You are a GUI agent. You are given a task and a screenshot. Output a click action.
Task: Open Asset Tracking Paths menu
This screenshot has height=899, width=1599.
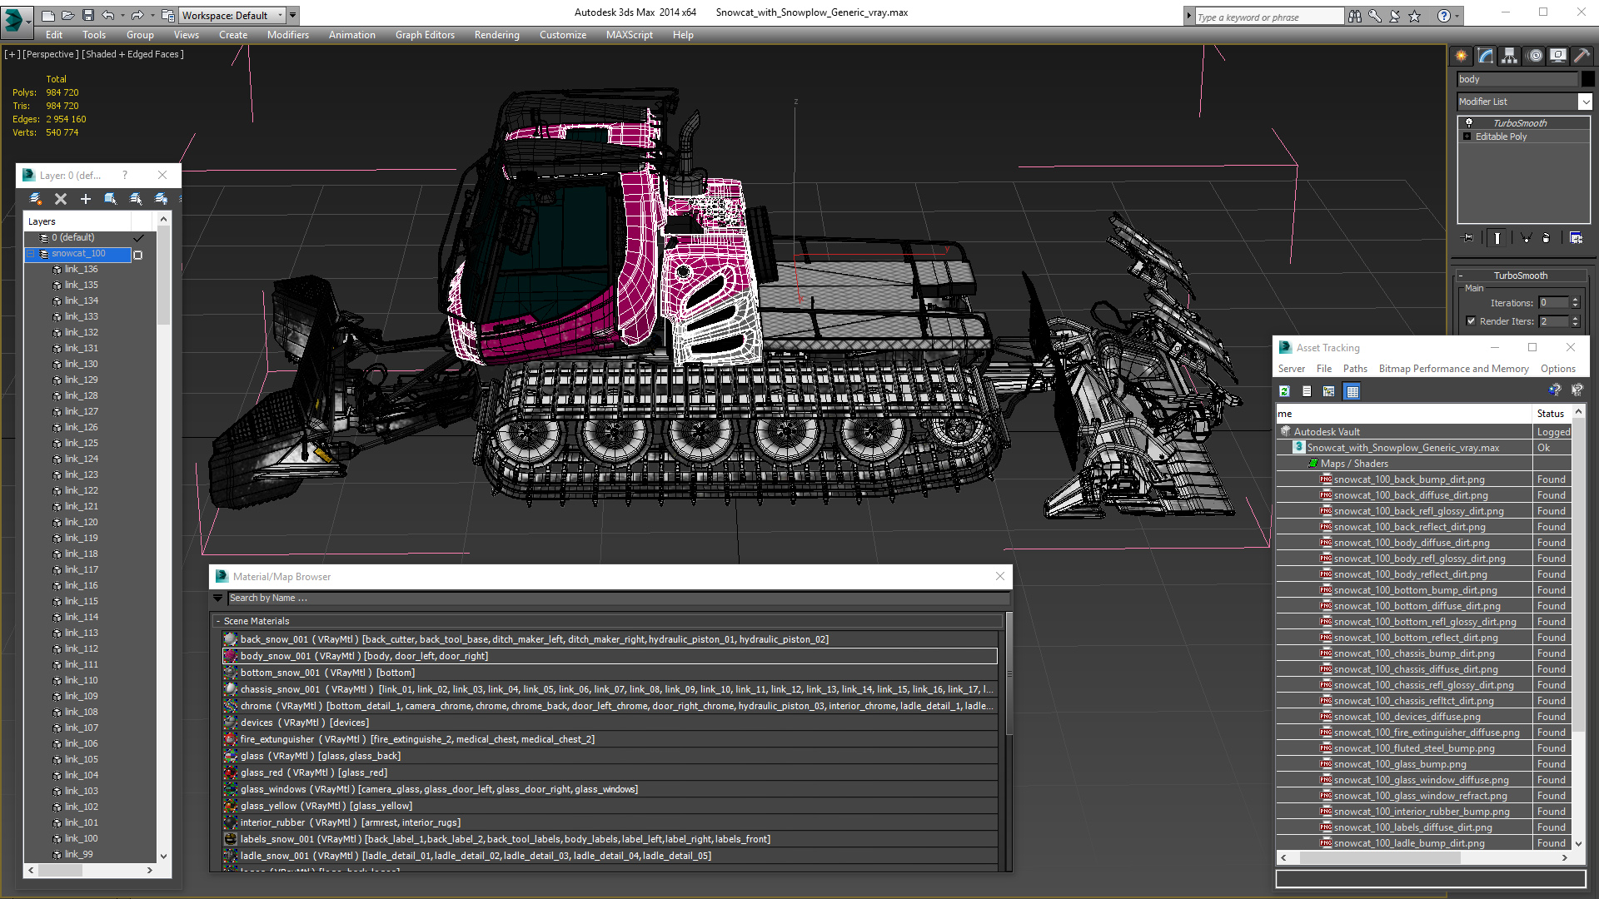tap(1354, 369)
